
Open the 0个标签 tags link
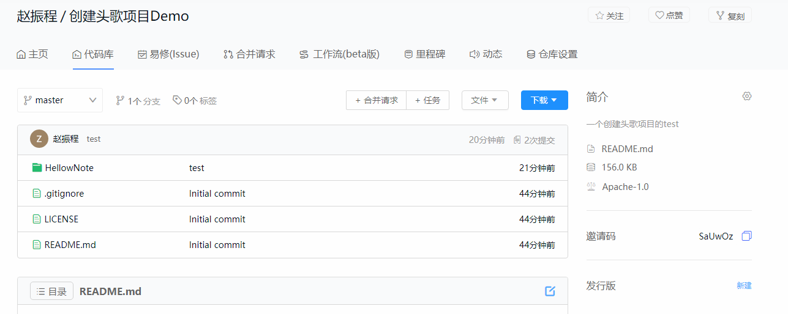pyautogui.click(x=195, y=101)
